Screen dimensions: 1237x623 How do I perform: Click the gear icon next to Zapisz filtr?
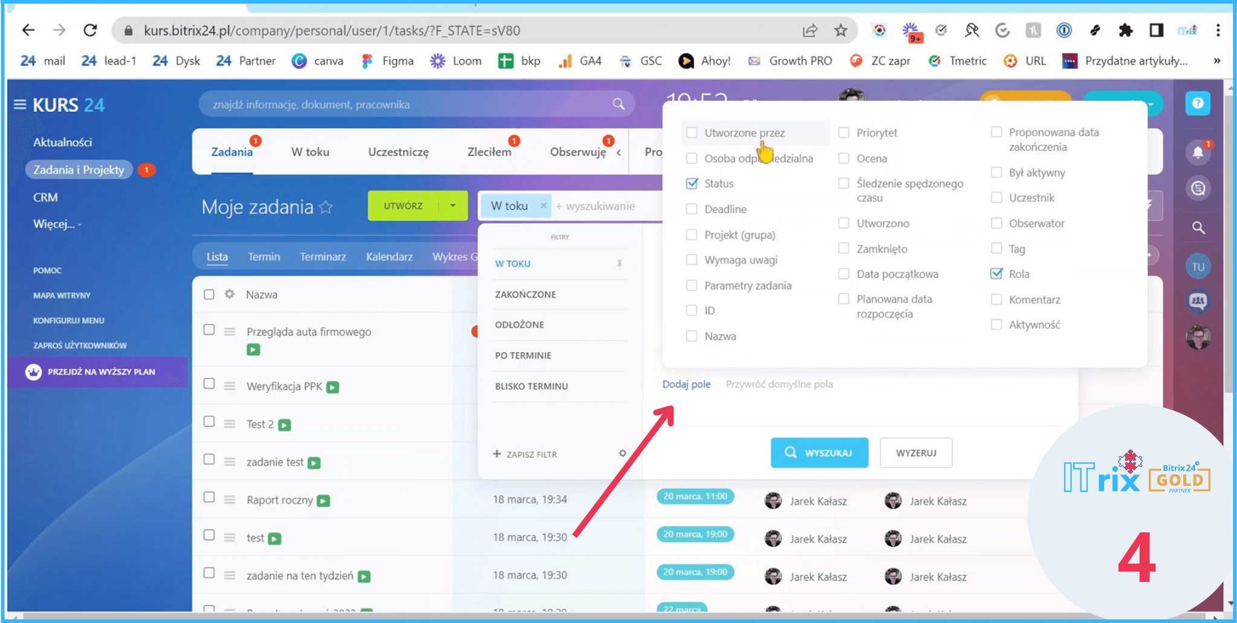coord(622,453)
